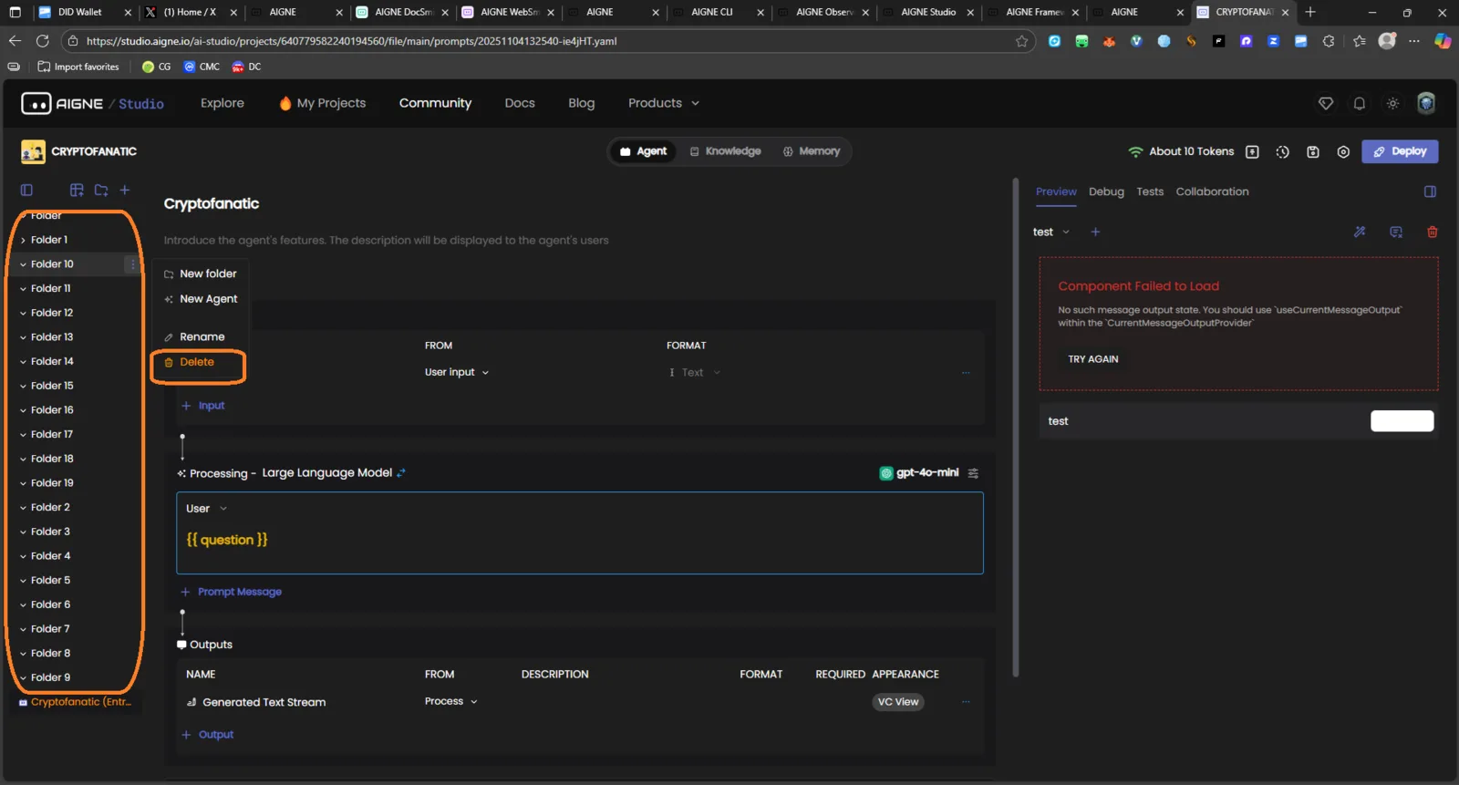Viewport: 1459px width, 785px height.
Task: Collapse the left sidebar panel icon
Action: click(26, 191)
